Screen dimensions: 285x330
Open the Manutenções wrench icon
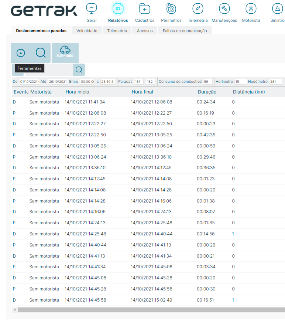[x=224, y=9]
